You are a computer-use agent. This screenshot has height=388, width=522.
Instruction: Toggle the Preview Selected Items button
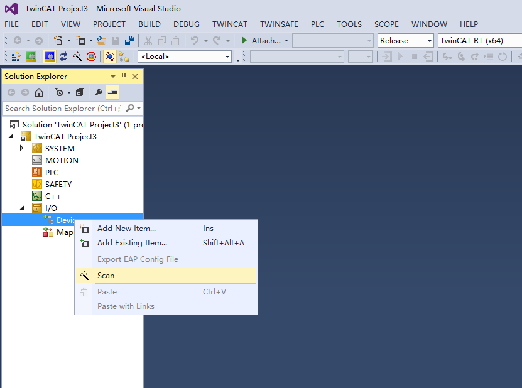click(112, 92)
